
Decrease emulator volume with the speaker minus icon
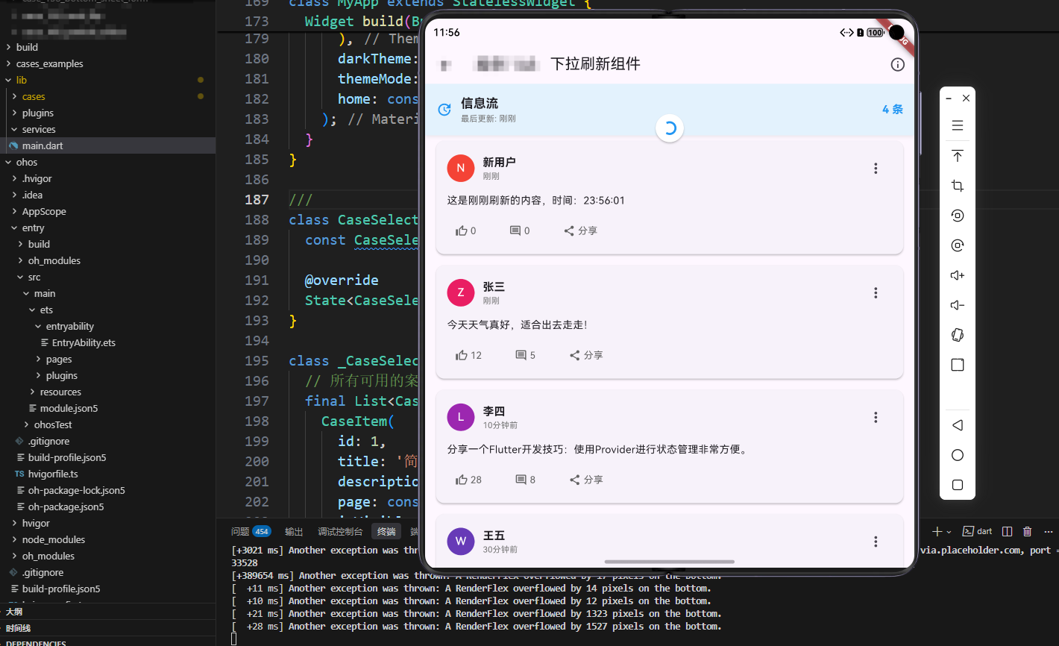(958, 305)
